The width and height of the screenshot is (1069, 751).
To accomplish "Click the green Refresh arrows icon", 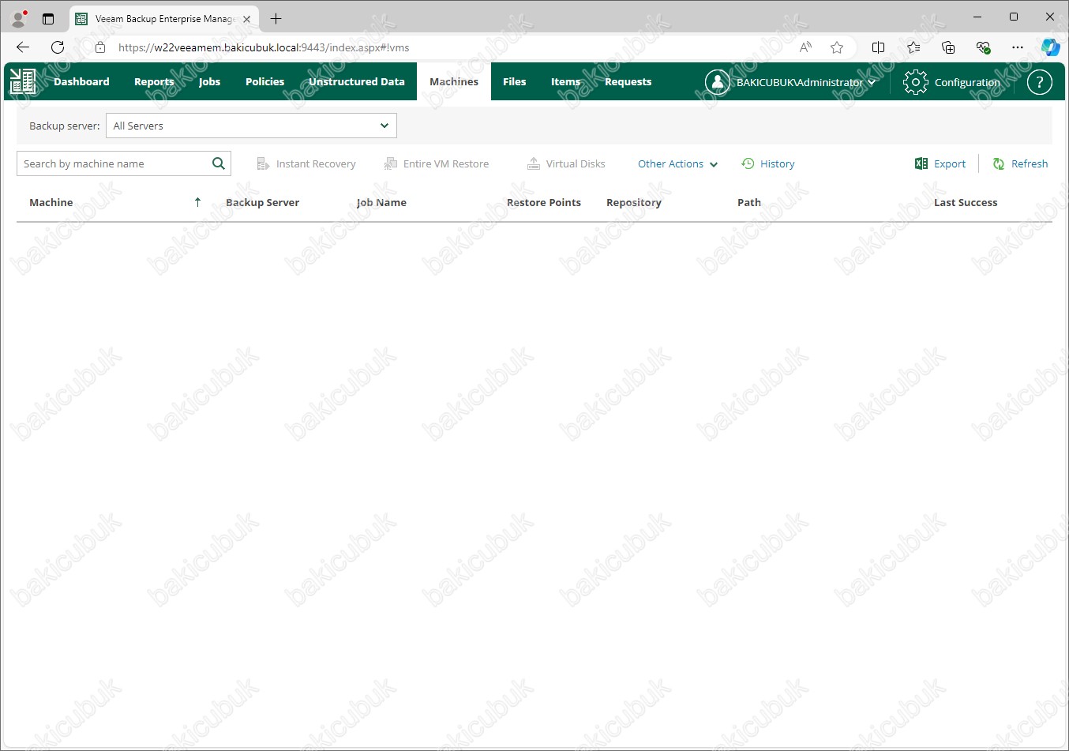I will click(x=999, y=163).
